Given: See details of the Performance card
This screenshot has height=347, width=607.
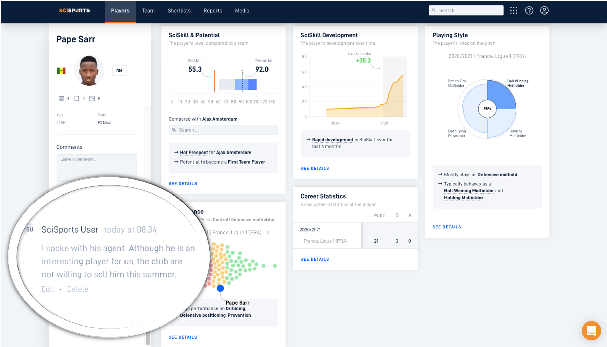Looking at the screenshot, I should (183, 337).
